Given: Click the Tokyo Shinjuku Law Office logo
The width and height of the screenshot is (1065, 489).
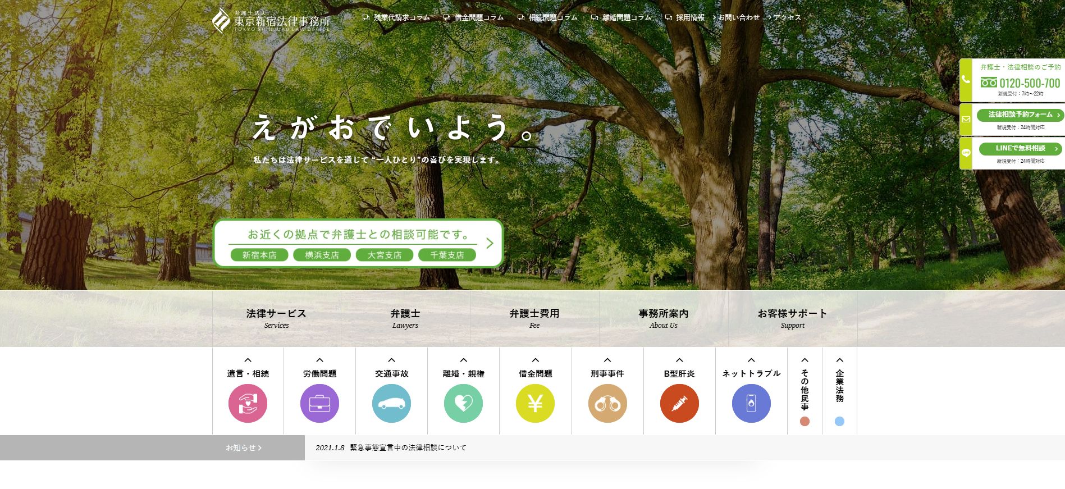Looking at the screenshot, I should [x=271, y=20].
